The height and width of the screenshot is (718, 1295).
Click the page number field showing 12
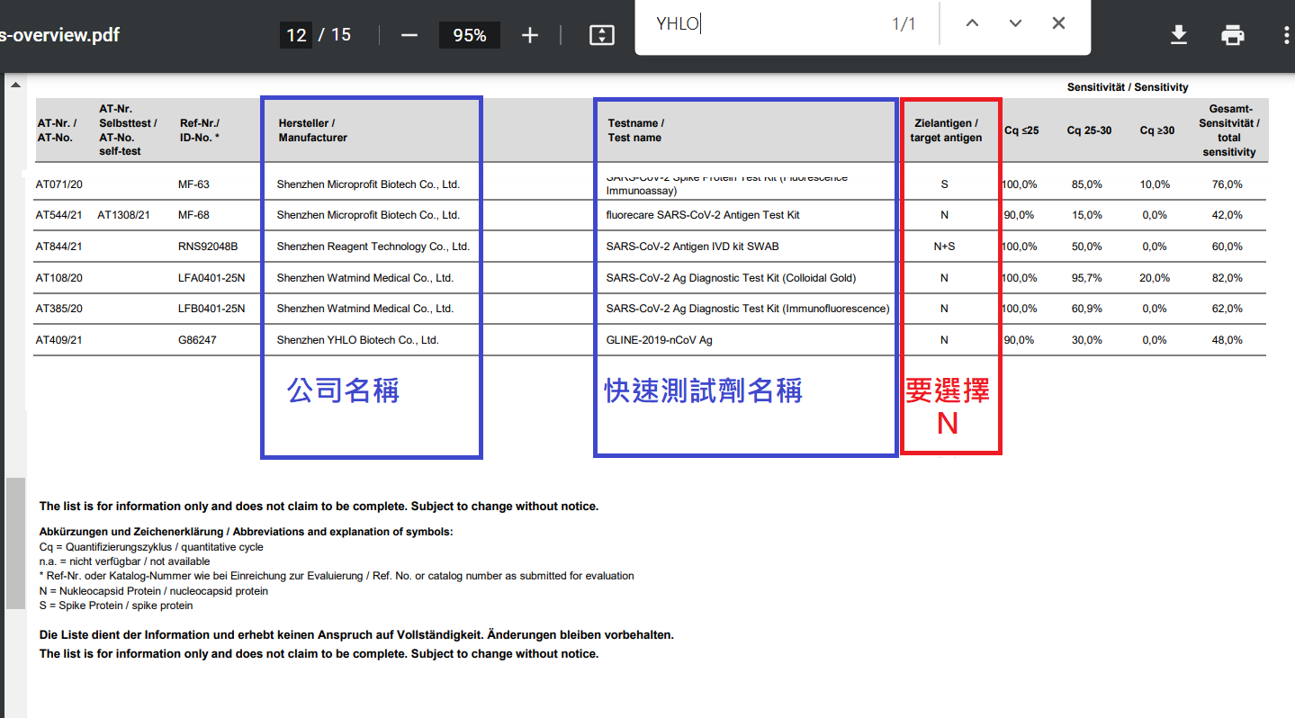pos(296,35)
